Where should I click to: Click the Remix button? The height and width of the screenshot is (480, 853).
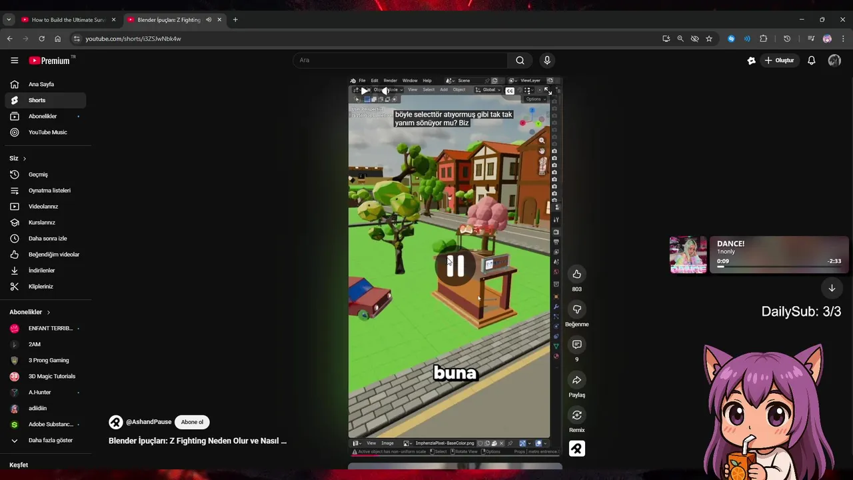click(x=576, y=415)
